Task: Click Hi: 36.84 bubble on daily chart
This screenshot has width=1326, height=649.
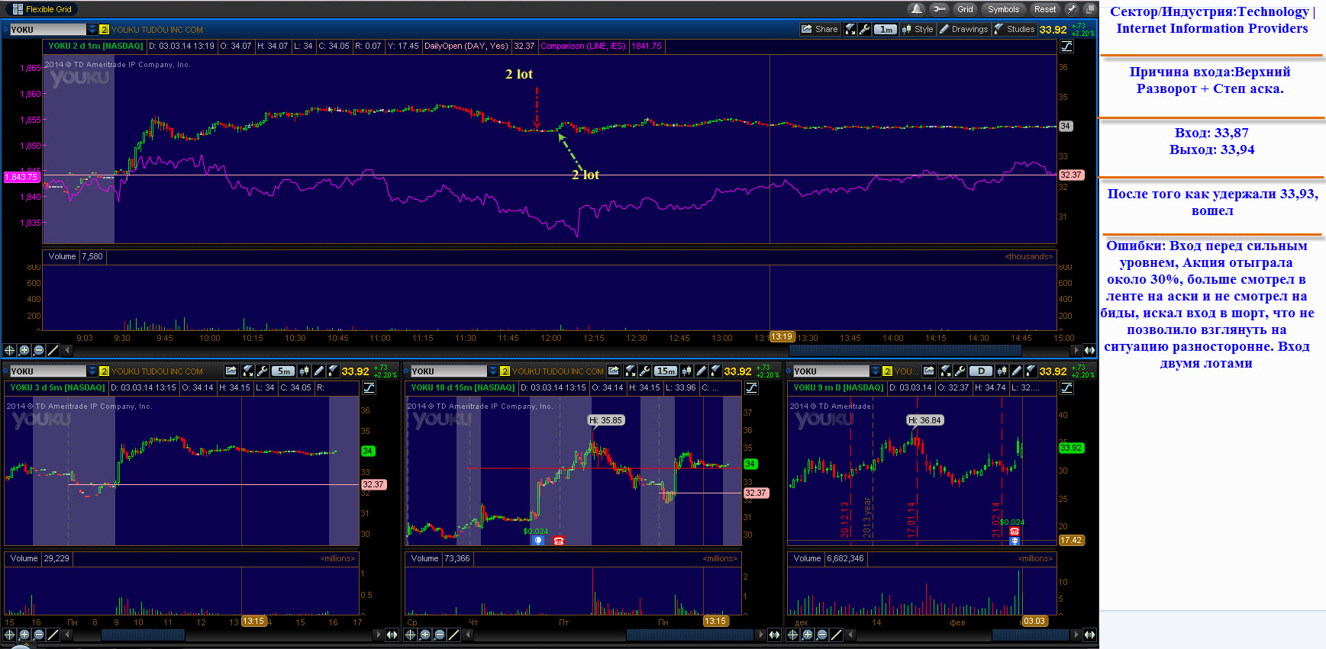Action: [x=925, y=420]
